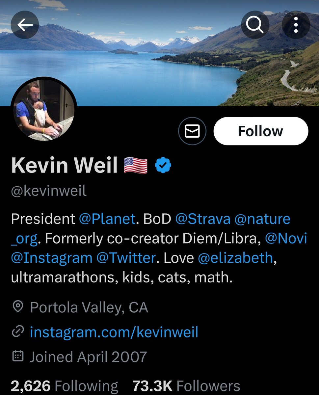
Task: Open the @Instagram profile link
Action: pos(52,258)
